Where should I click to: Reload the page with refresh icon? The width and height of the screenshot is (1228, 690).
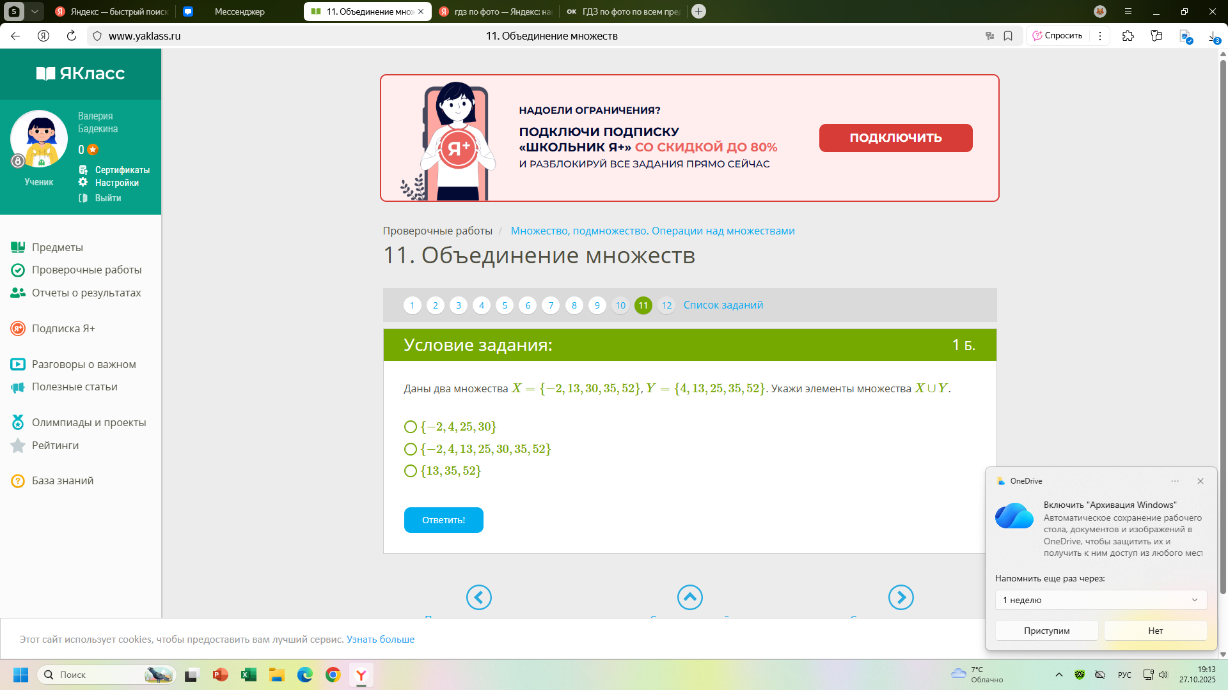pyautogui.click(x=72, y=36)
